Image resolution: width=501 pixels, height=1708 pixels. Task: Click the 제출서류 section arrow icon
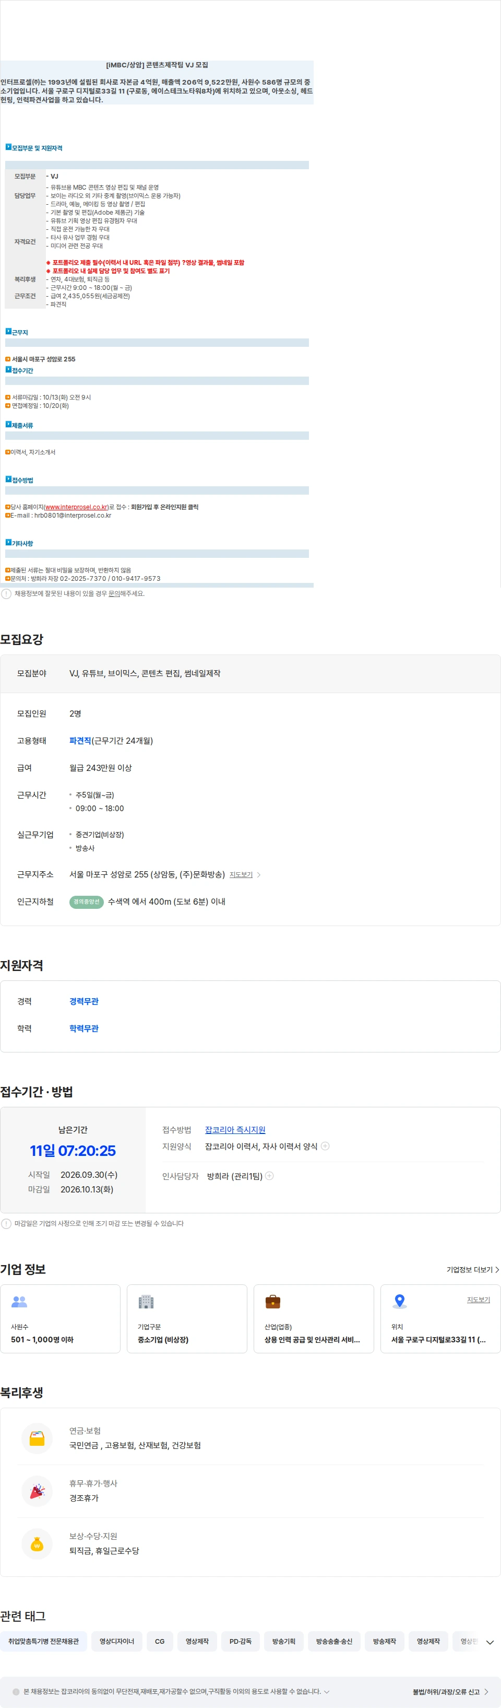(9, 424)
